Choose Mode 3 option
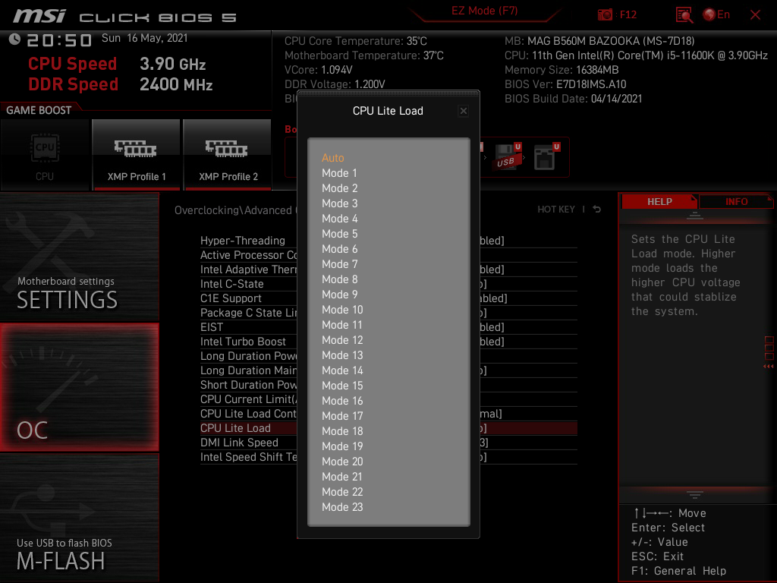 (339, 203)
